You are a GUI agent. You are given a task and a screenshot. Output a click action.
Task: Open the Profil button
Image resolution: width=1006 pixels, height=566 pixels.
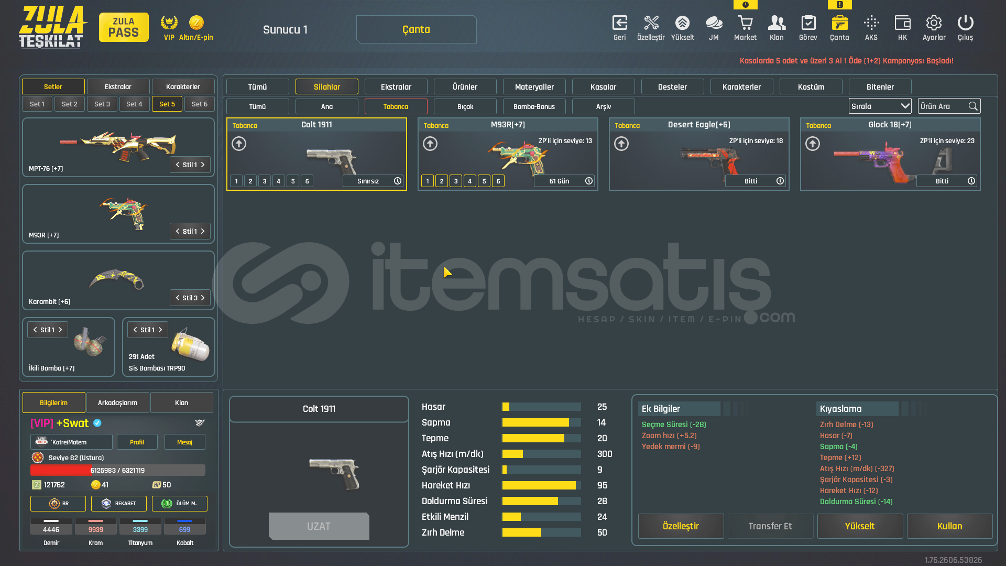pyautogui.click(x=137, y=442)
